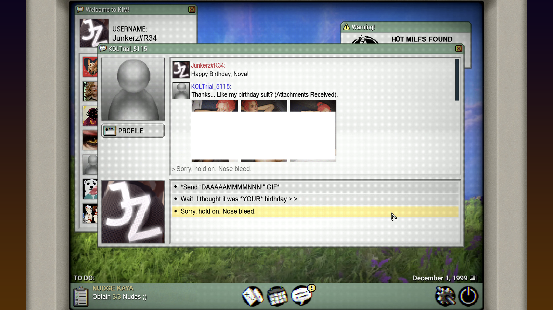This screenshot has width=553, height=310.
Task: Select the grey default silhouette contact avatar
Action: (90, 164)
